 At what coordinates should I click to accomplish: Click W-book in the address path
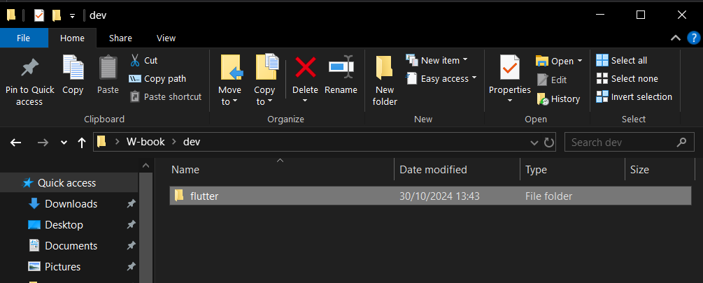tap(145, 142)
